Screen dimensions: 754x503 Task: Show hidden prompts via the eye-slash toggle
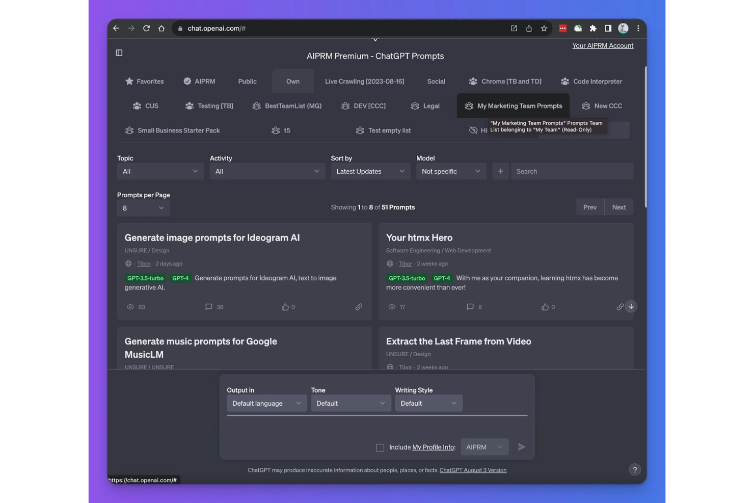point(473,130)
